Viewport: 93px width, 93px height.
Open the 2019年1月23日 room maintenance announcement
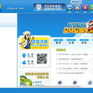coord(71,73)
